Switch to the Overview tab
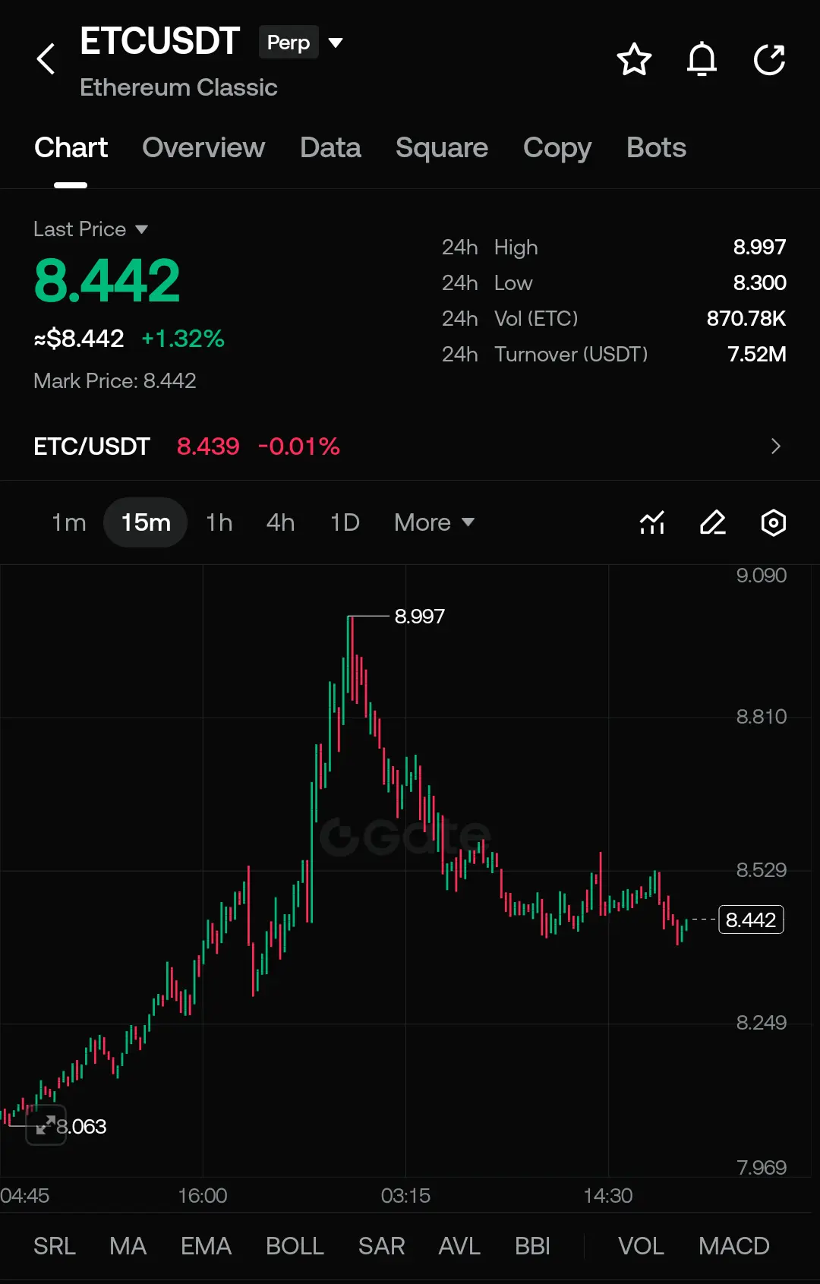Viewport: 820px width, 1284px height. click(x=203, y=147)
